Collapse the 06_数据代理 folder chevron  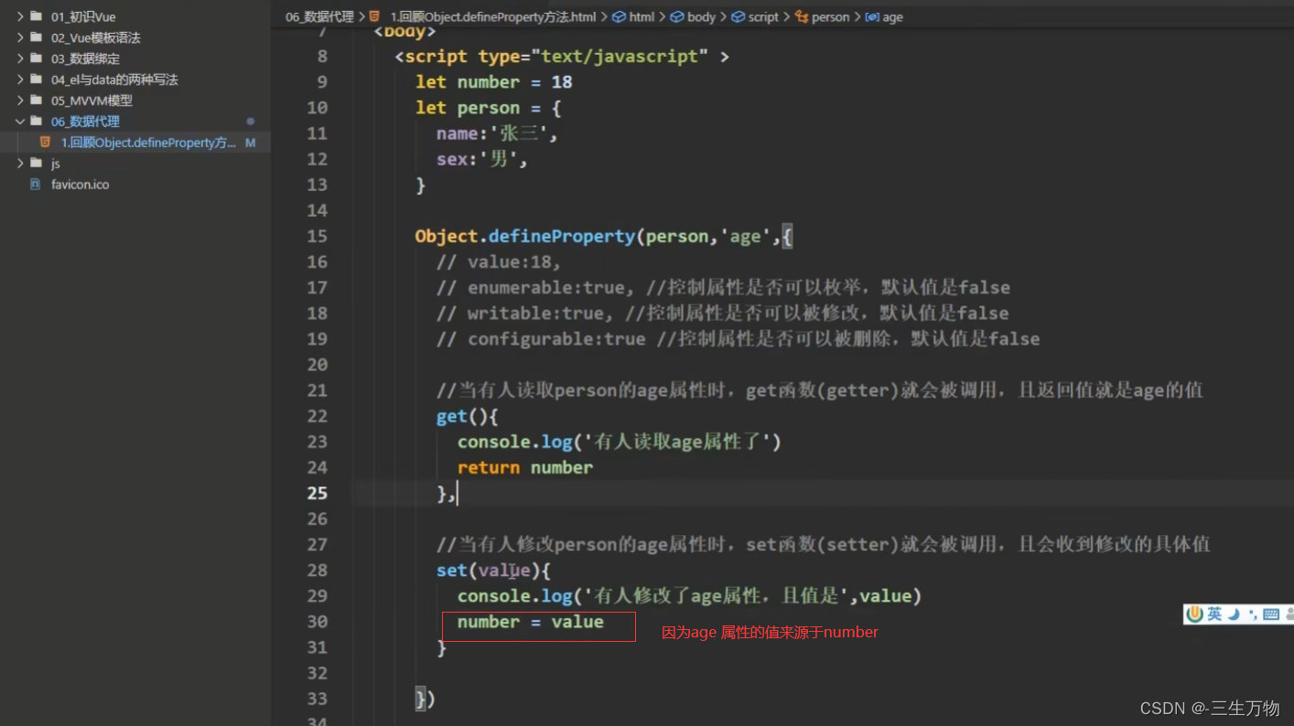click(x=20, y=121)
